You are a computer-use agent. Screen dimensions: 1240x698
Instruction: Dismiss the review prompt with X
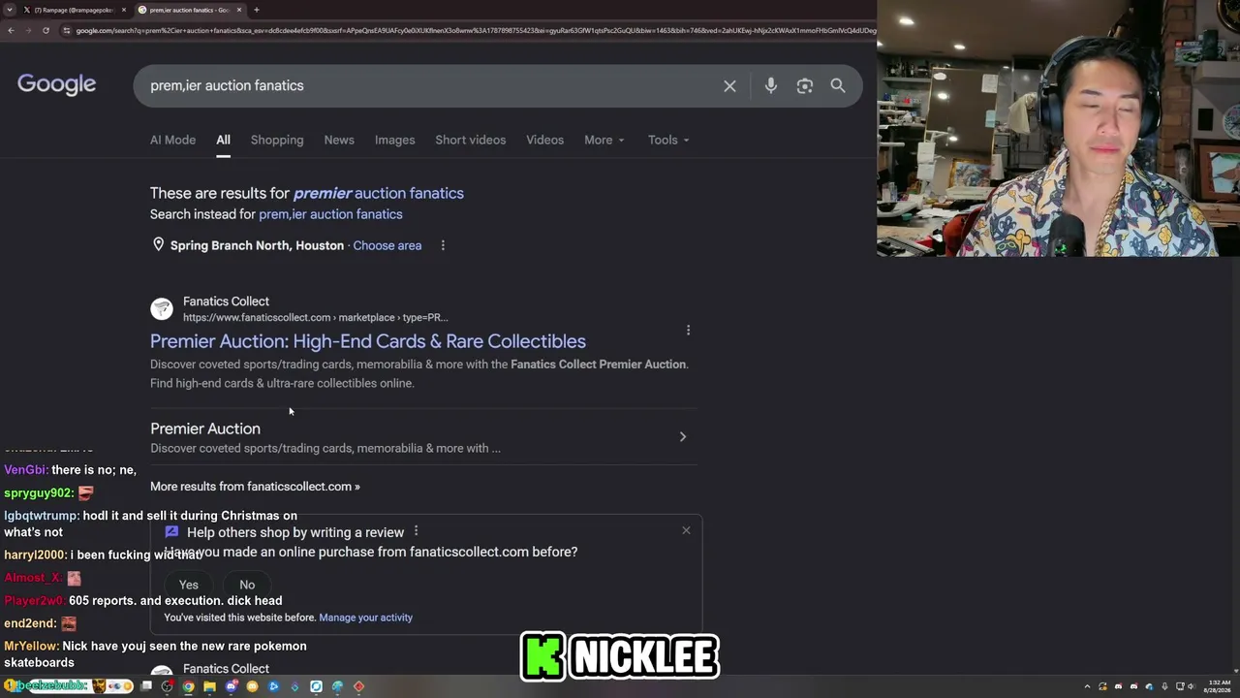pos(686,530)
